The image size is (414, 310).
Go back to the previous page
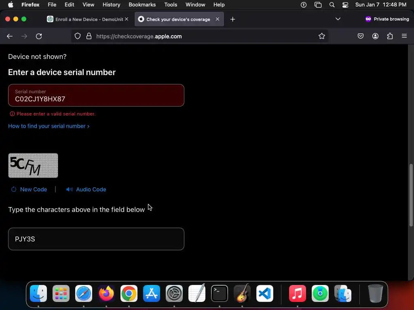[10, 36]
